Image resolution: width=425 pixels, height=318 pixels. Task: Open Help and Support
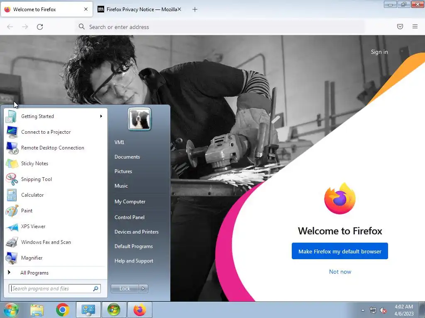coord(134,261)
